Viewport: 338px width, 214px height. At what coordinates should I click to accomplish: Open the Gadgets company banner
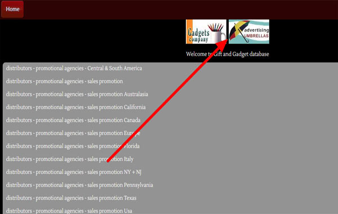[206, 32]
